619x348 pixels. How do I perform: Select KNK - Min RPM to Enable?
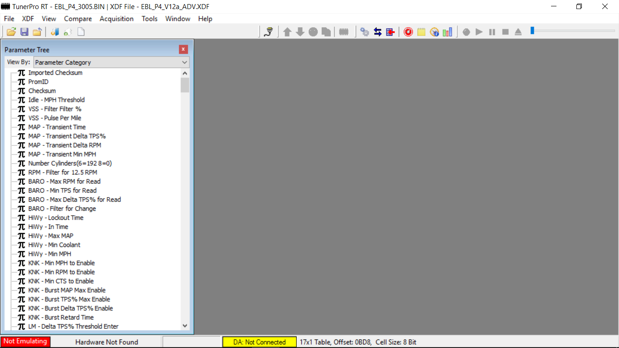pyautogui.click(x=61, y=272)
